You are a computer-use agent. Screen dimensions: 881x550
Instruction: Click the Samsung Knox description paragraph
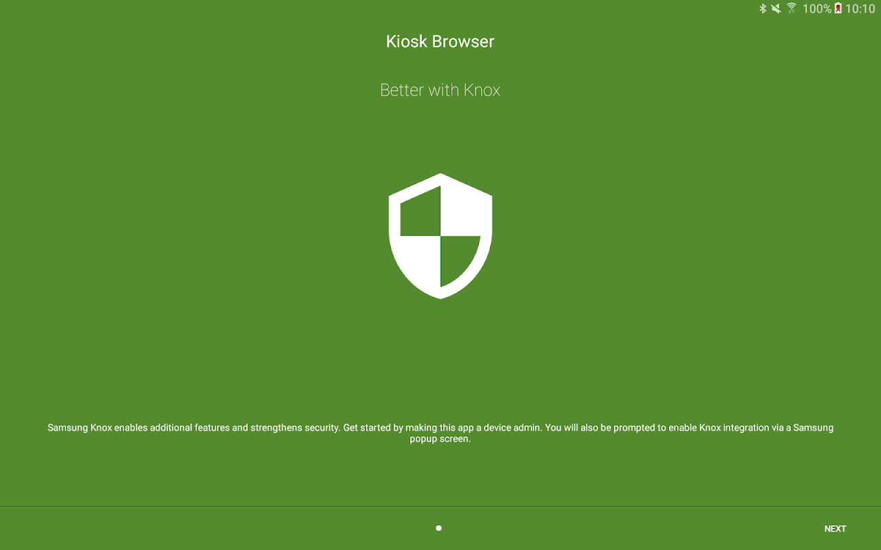click(x=440, y=433)
